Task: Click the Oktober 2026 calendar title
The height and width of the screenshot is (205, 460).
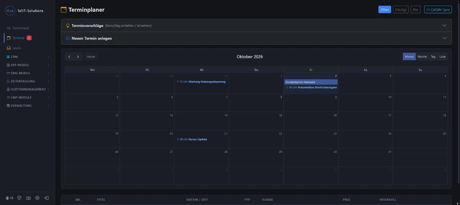Action: (x=250, y=56)
